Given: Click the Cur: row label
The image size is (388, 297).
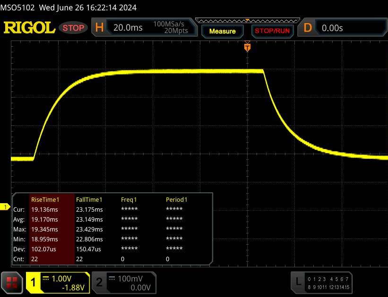Looking at the screenshot, I should tap(19, 209).
